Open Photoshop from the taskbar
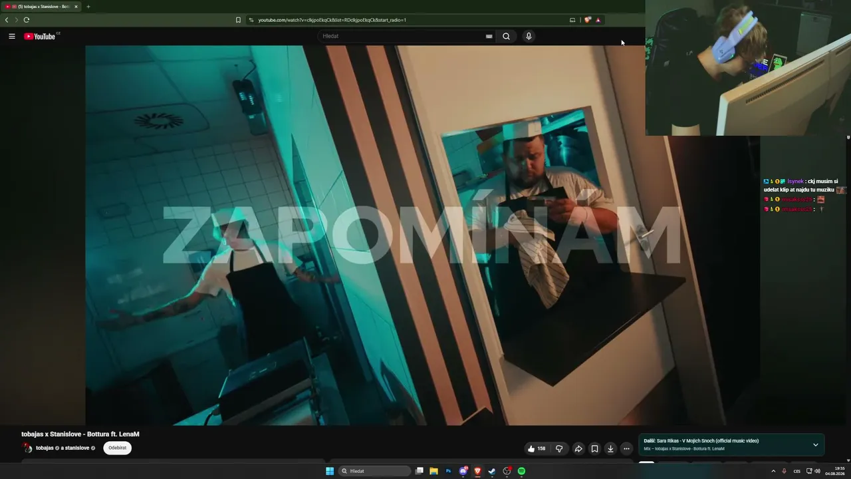 pos(448,471)
